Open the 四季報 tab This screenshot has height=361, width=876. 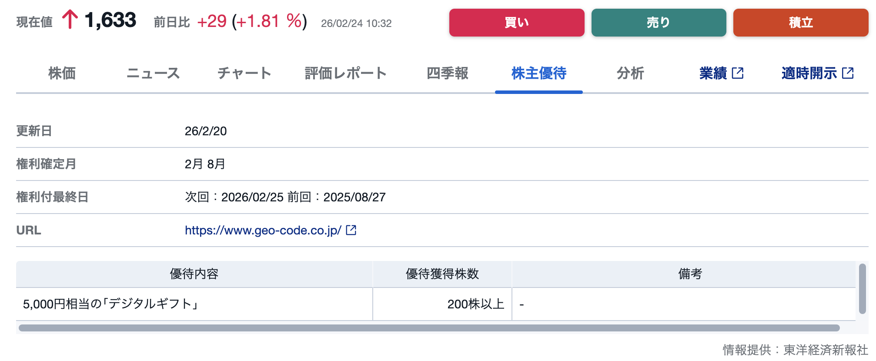447,73
